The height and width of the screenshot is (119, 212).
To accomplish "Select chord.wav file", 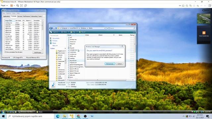I will coord(72,42).
